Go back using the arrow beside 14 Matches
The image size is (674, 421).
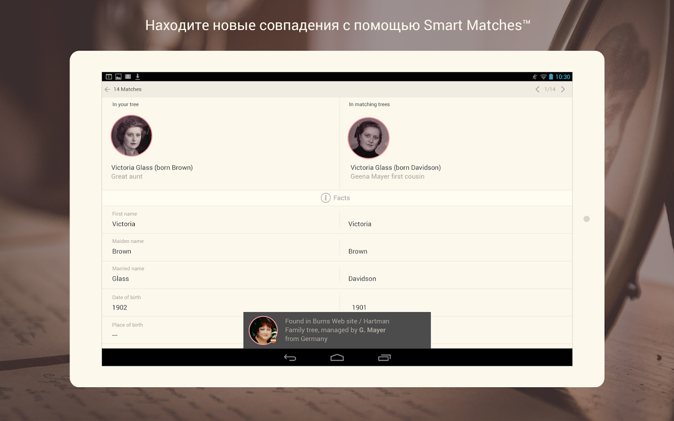click(x=107, y=89)
